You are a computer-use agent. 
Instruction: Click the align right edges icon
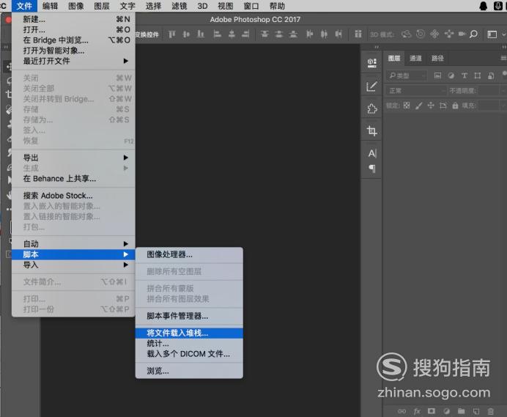coord(245,34)
